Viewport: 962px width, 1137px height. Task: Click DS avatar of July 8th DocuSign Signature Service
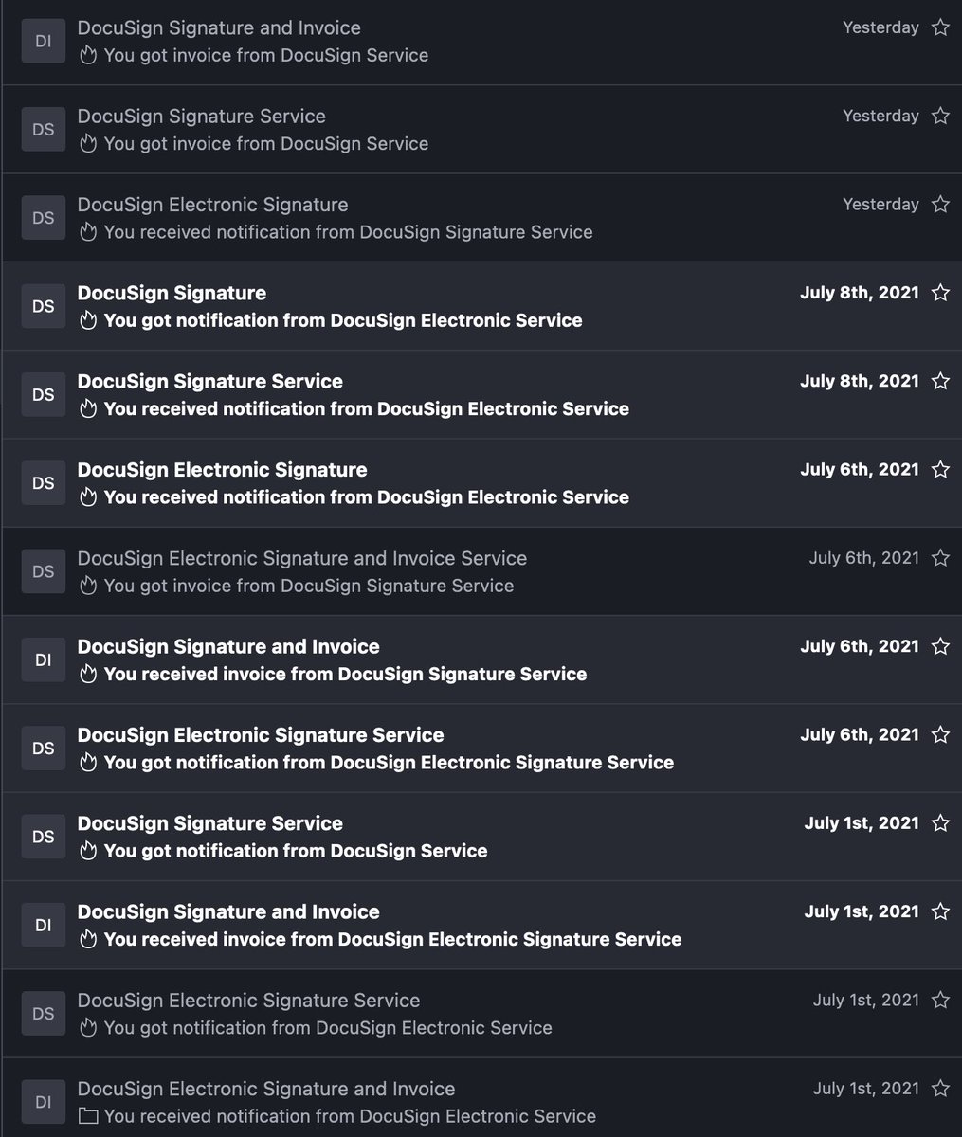coord(44,394)
